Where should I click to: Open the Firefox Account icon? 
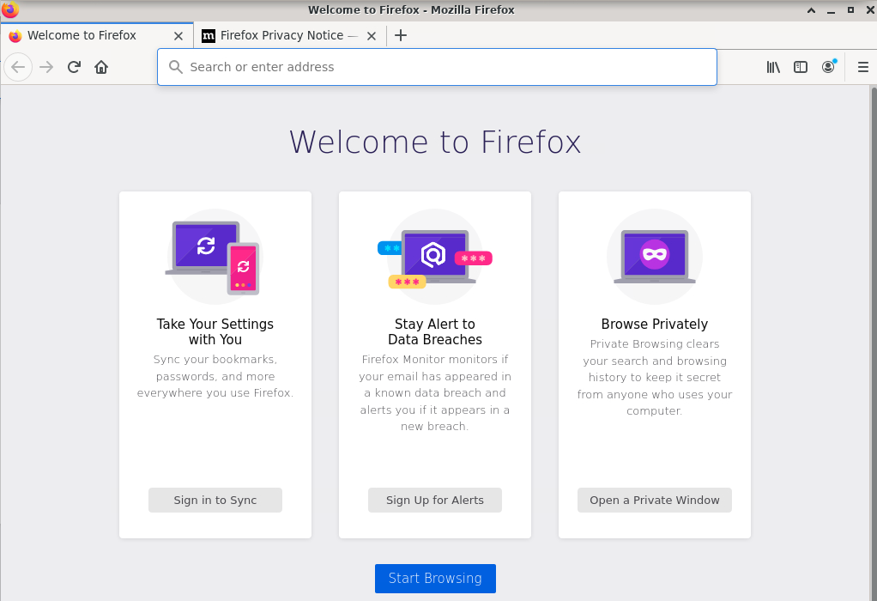(828, 67)
